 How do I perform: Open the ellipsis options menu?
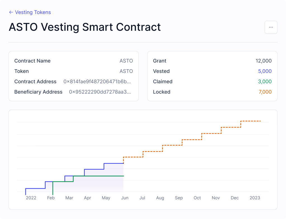(x=271, y=27)
